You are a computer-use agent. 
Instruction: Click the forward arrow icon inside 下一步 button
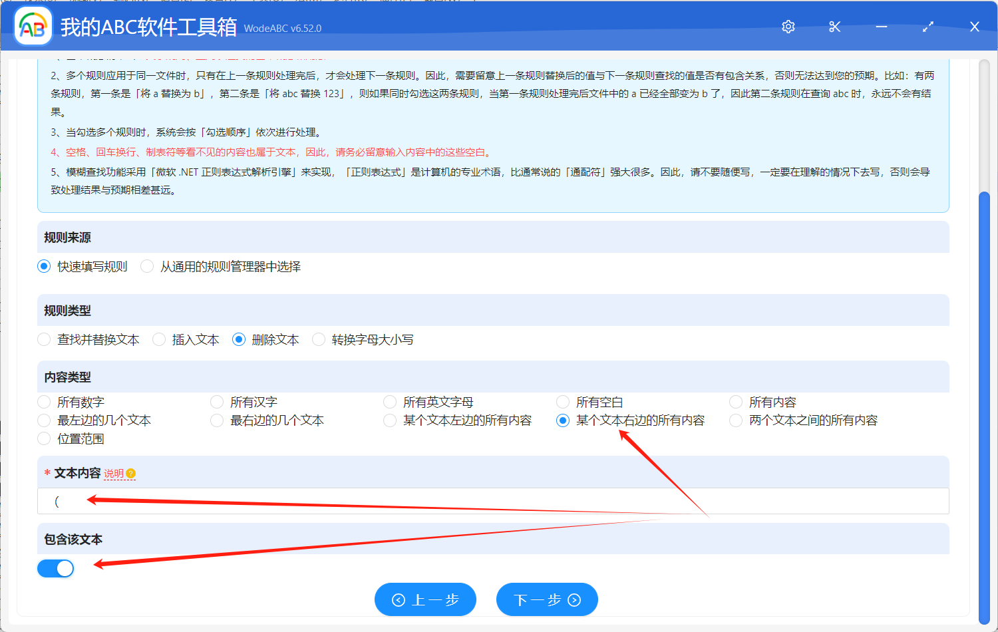(573, 599)
